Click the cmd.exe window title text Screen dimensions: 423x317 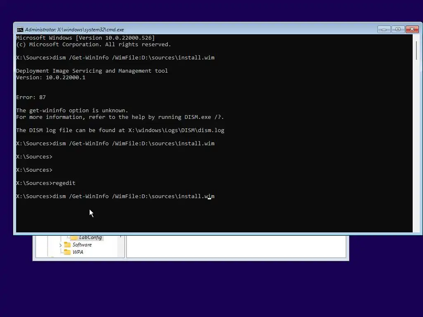pos(74,30)
